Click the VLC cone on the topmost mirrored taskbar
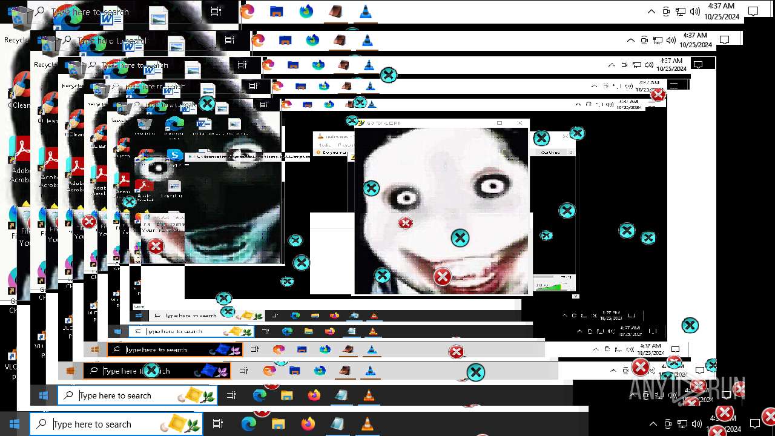Screen dimensions: 775x436 [366, 12]
